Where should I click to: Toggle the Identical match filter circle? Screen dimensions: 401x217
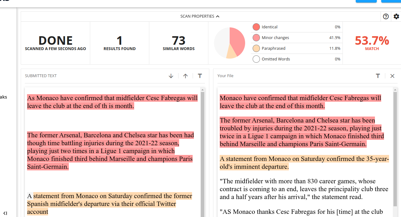(x=256, y=27)
